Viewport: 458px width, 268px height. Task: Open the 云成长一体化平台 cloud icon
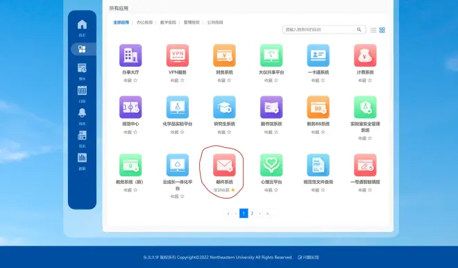coord(178,165)
